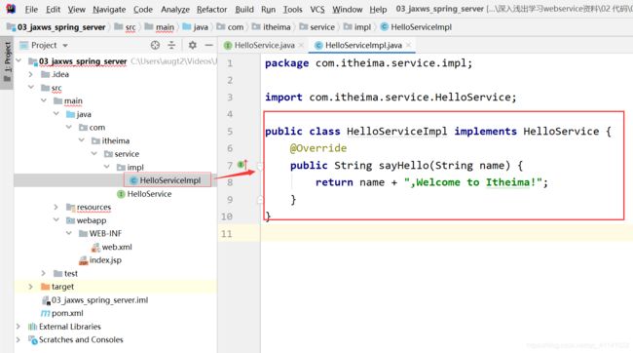
Task: Open the Tools menu
Action: click(292, 10)
